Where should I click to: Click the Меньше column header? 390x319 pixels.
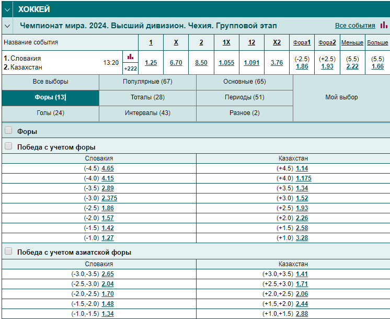tap(352, 42)
